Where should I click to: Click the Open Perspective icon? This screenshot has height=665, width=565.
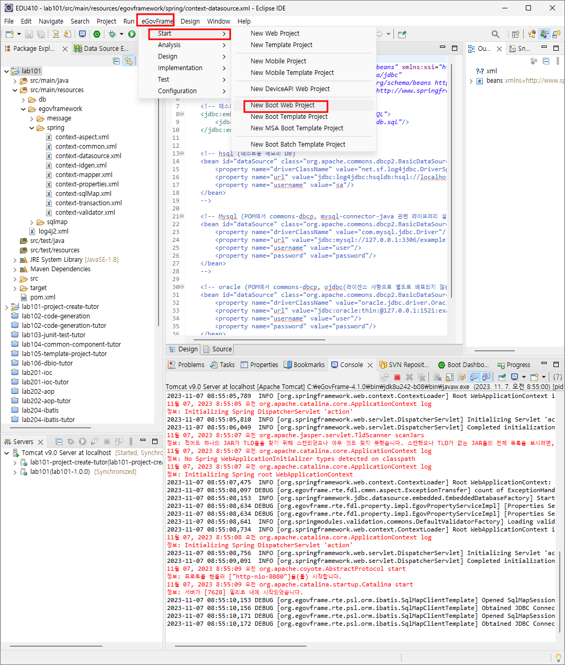(x=515, y=34)
